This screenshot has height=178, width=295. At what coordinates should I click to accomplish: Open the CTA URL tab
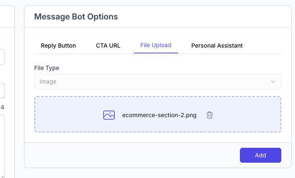pos(108,46)
